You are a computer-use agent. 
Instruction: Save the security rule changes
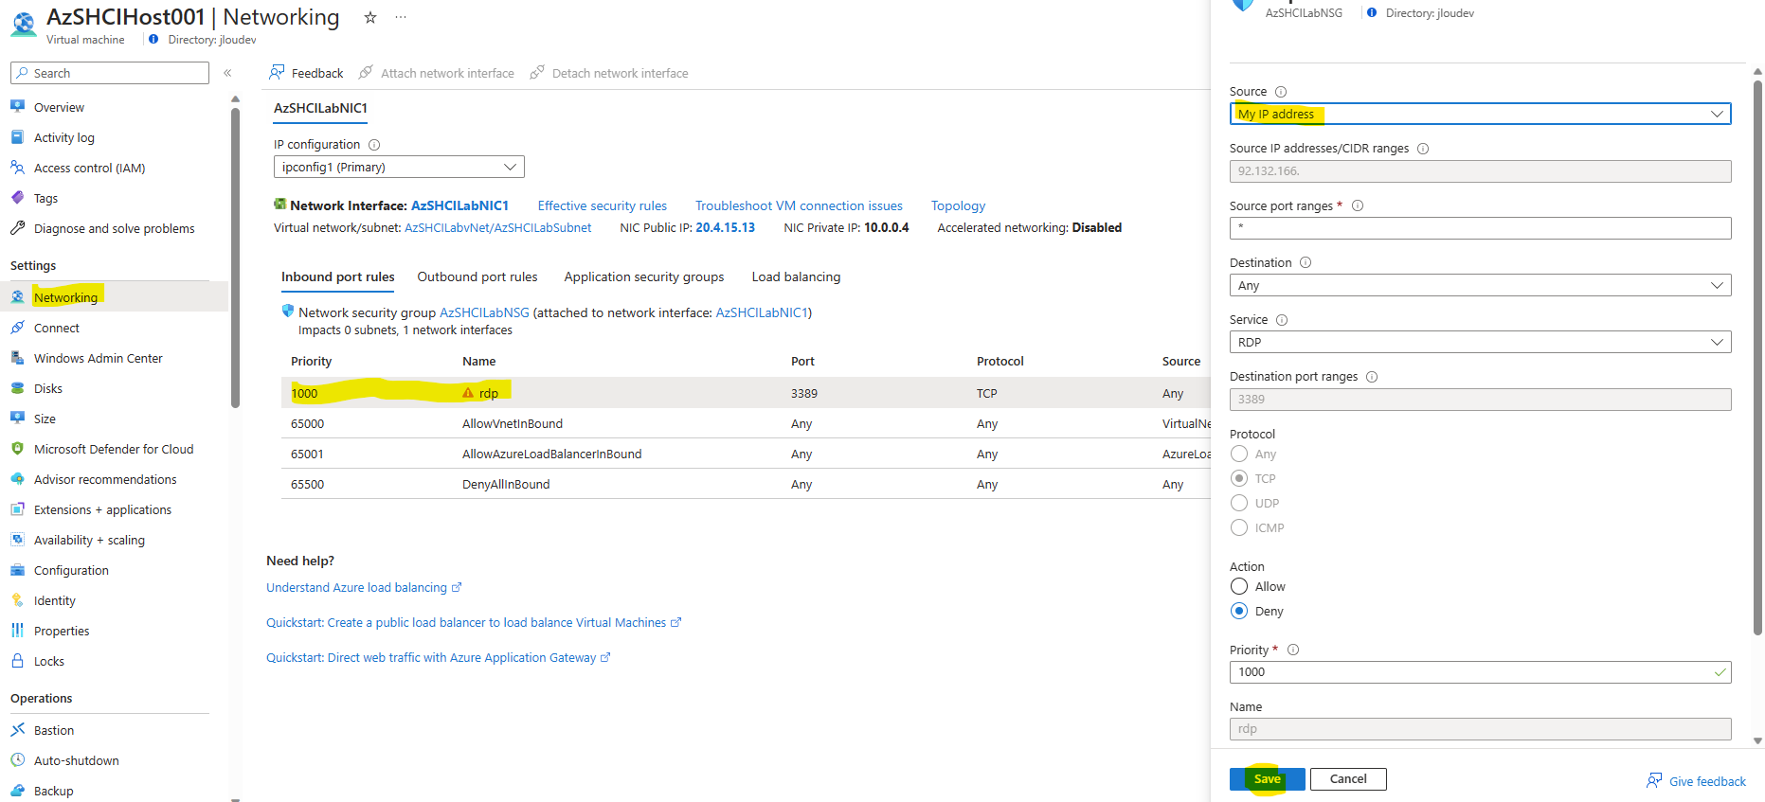point(1268,779)
